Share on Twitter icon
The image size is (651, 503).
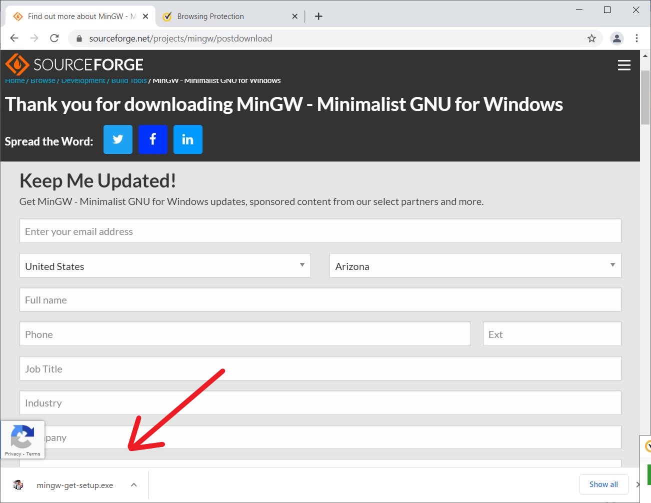(118, 139)
